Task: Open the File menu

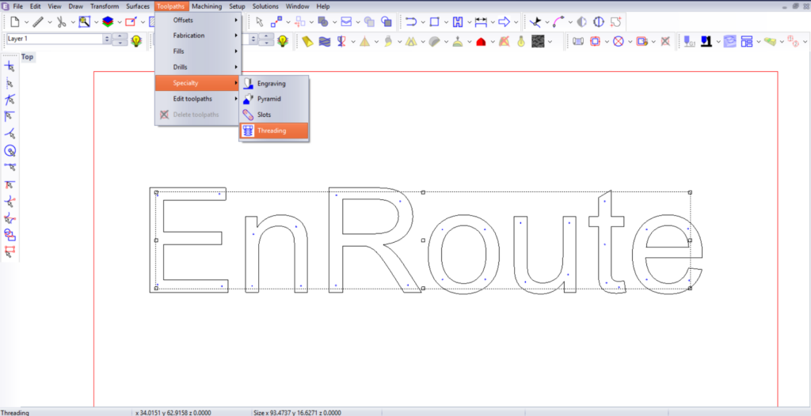Action: [17, 6]
